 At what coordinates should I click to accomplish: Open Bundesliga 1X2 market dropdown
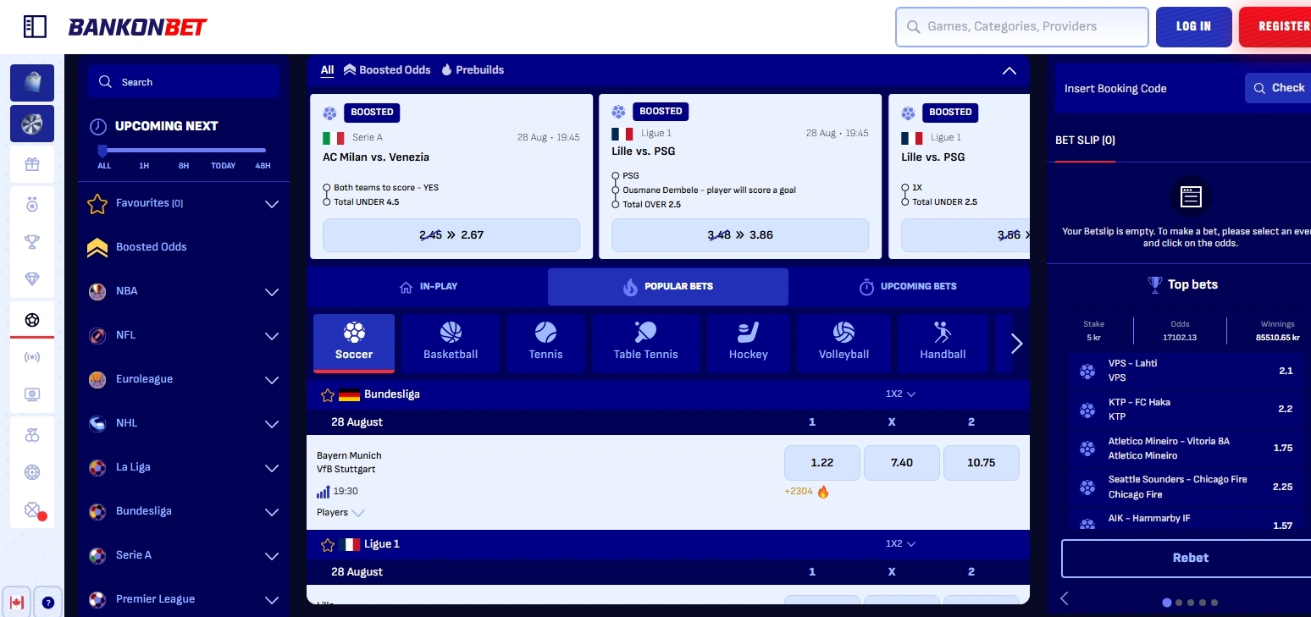[900, 394]
